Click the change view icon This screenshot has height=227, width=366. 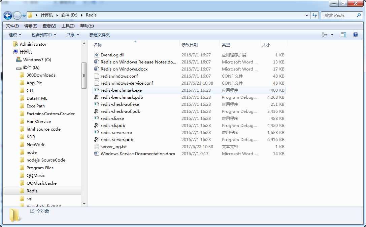(325, 35)
